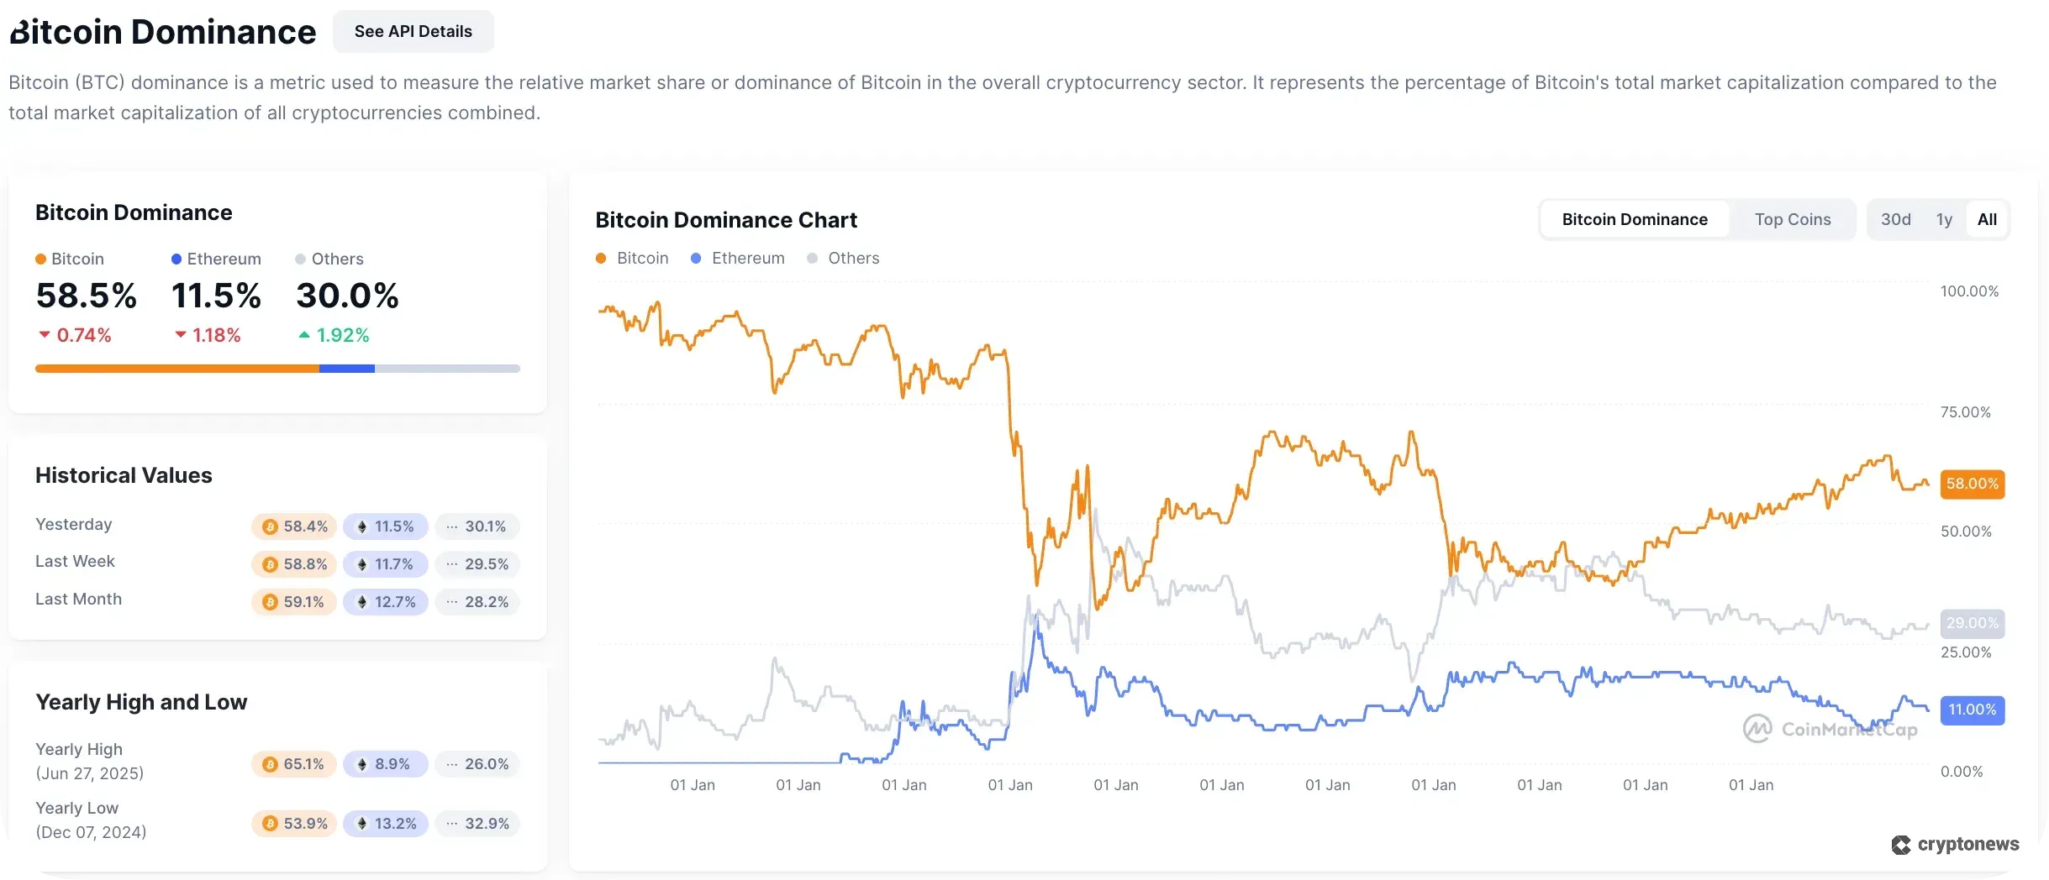Click the CoinMarketCap logo watermark on the chart

point(1830,727)
